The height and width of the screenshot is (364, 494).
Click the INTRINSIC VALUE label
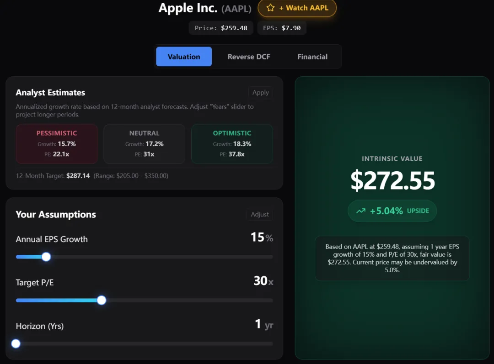tap(392, 159)
